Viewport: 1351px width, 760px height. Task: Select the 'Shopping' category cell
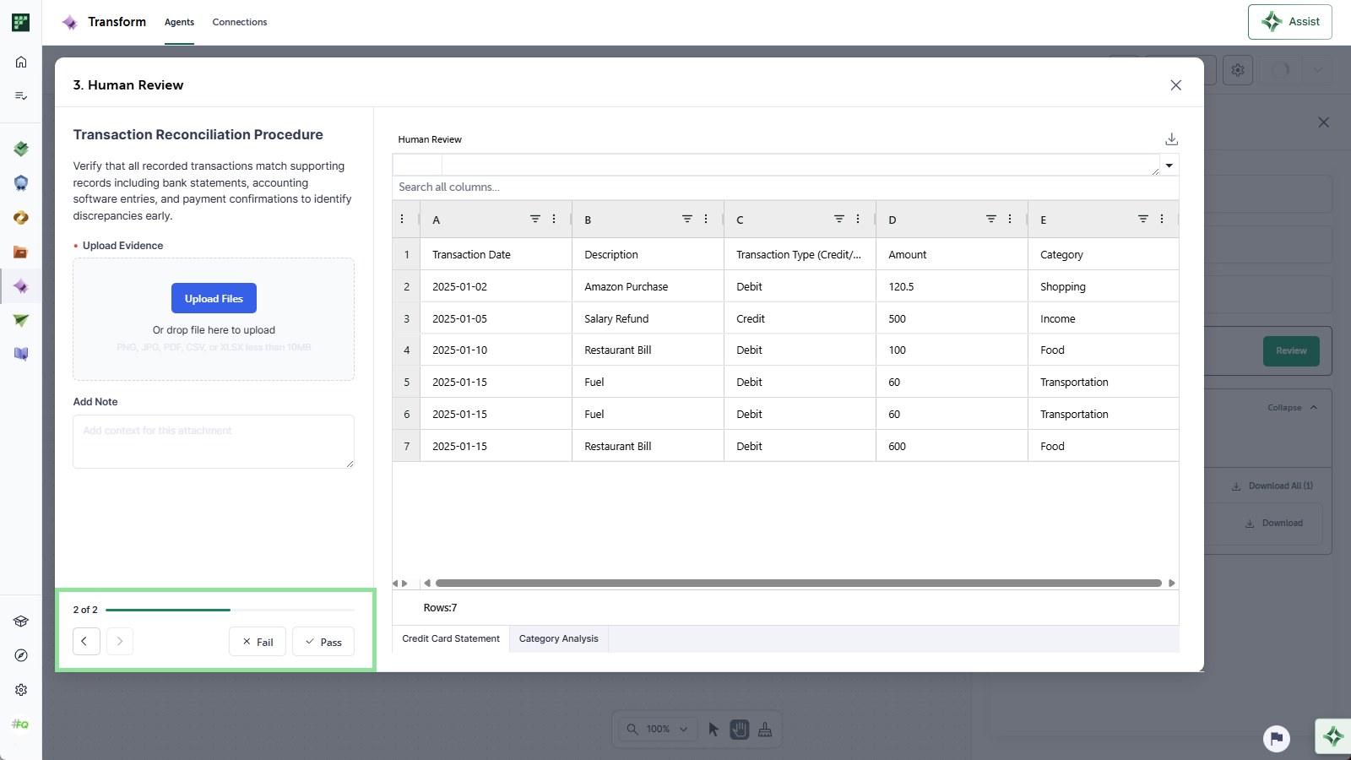[x=1103, y=286]
